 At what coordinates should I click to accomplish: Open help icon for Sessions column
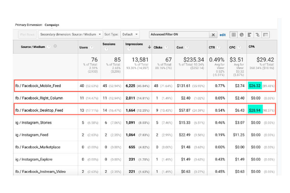(x=106, y=49)
